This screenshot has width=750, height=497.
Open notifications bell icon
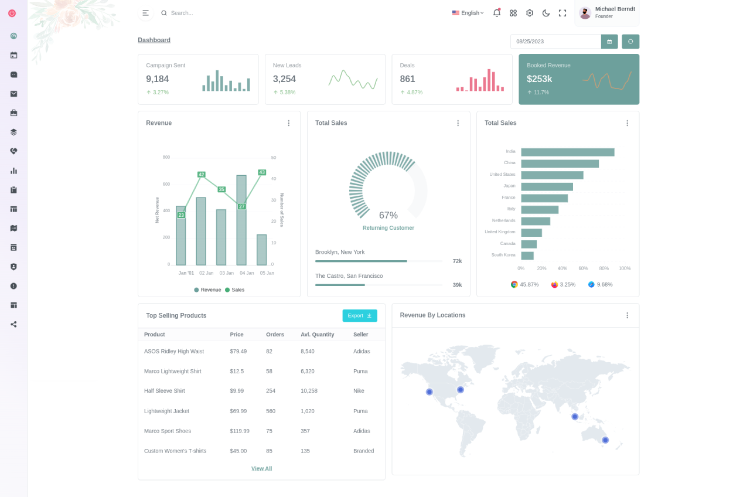tap(496, 13)
